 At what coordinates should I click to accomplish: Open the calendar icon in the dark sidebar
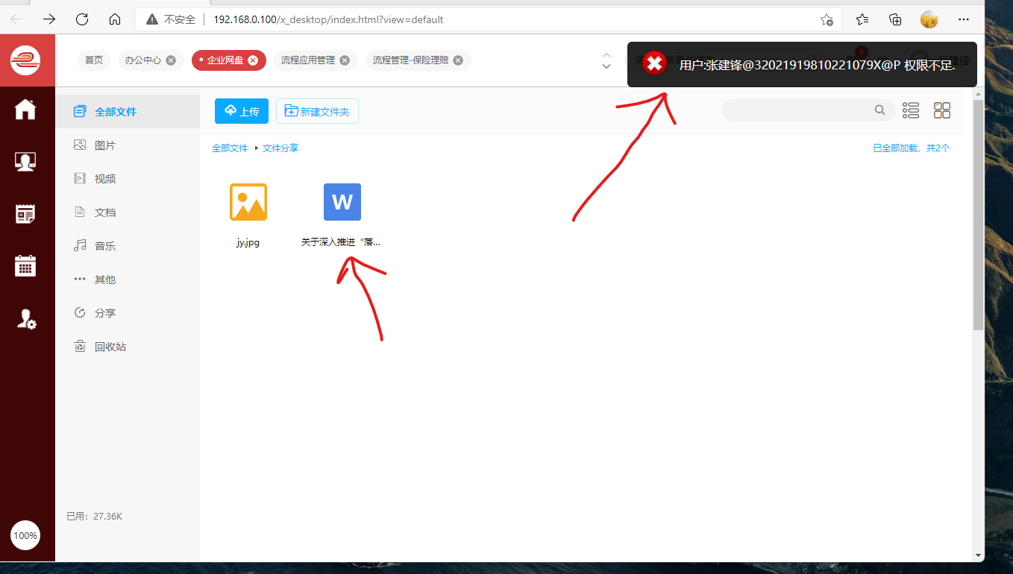25,266
